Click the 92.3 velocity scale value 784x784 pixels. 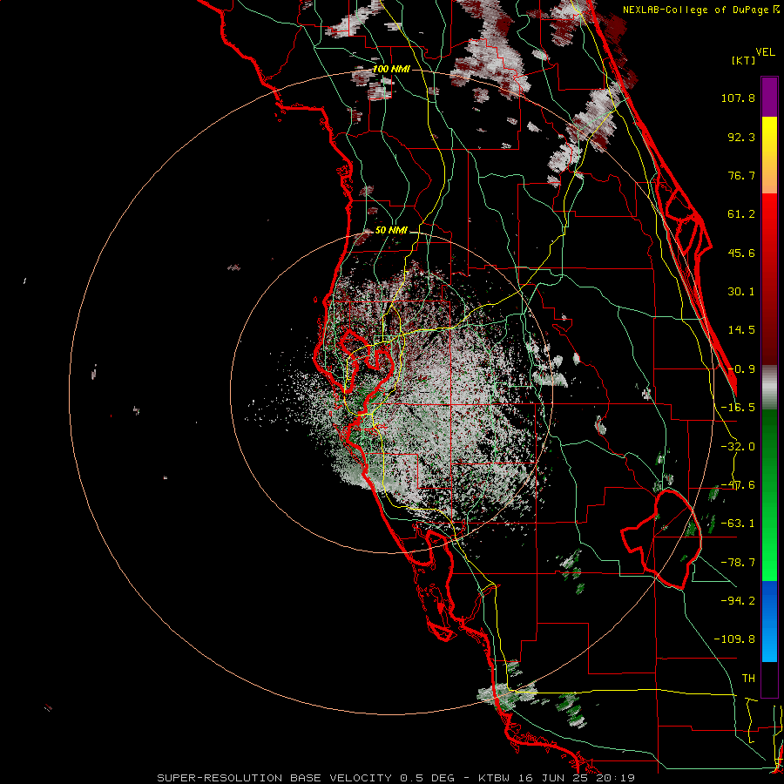(741, 137)
